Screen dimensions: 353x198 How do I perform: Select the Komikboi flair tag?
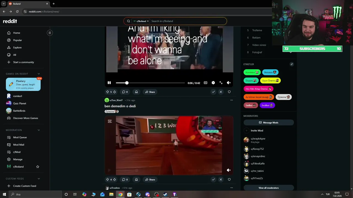[252, 72]
